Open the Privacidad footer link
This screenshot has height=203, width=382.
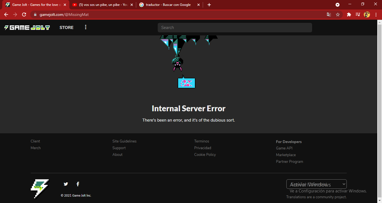pyautogui.click(x=203, y=148)
